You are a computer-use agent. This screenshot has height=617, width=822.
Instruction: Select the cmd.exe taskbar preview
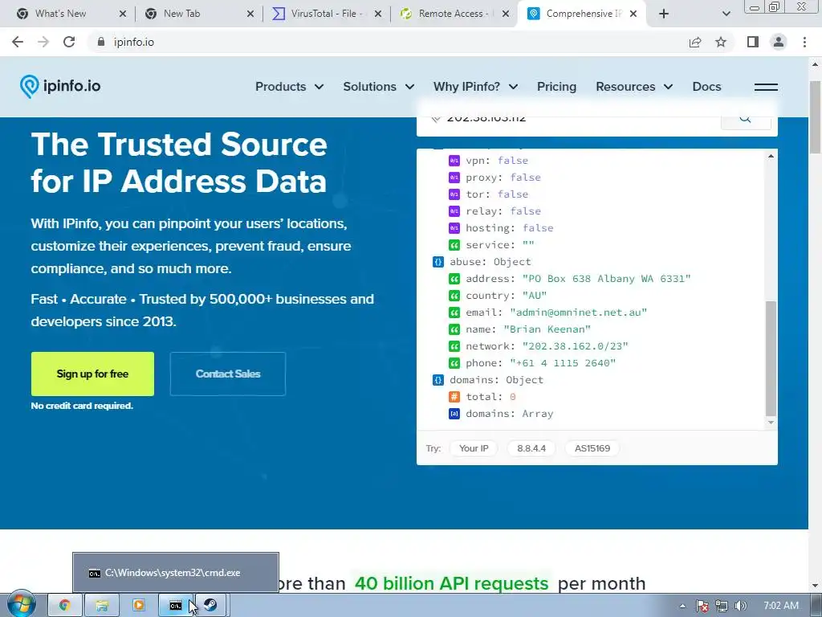click(x=176, y=572)
